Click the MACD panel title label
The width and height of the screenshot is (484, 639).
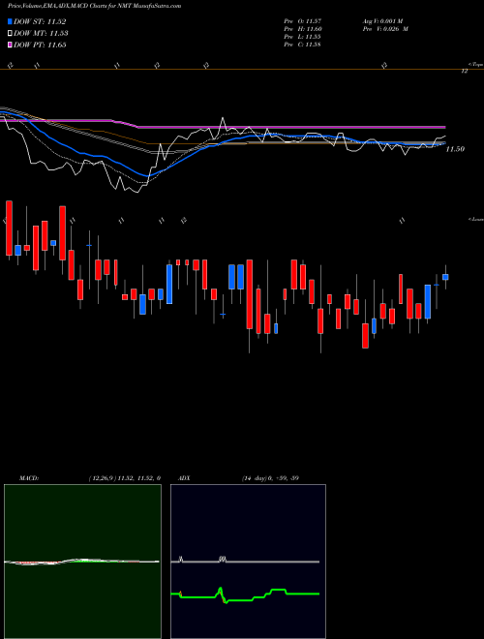pyautogui.click(x=29, y=478)
